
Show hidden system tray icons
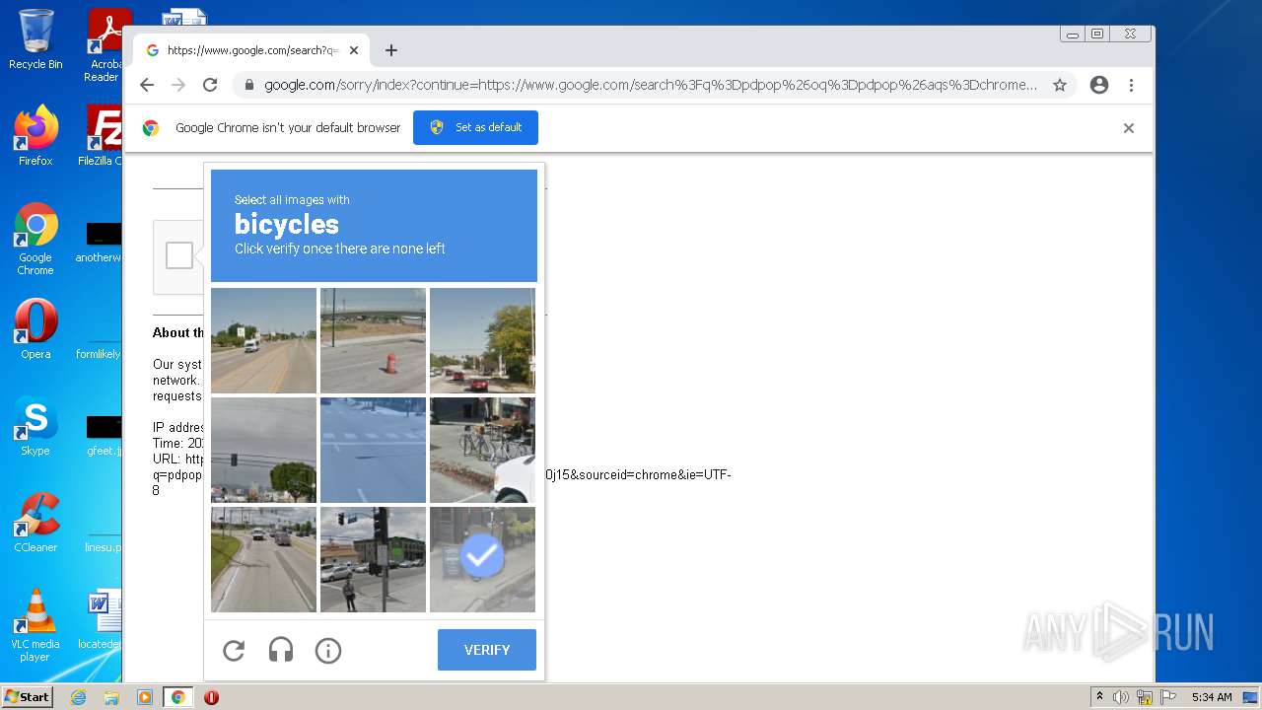pyautogui.click(x=1099, y=697)
